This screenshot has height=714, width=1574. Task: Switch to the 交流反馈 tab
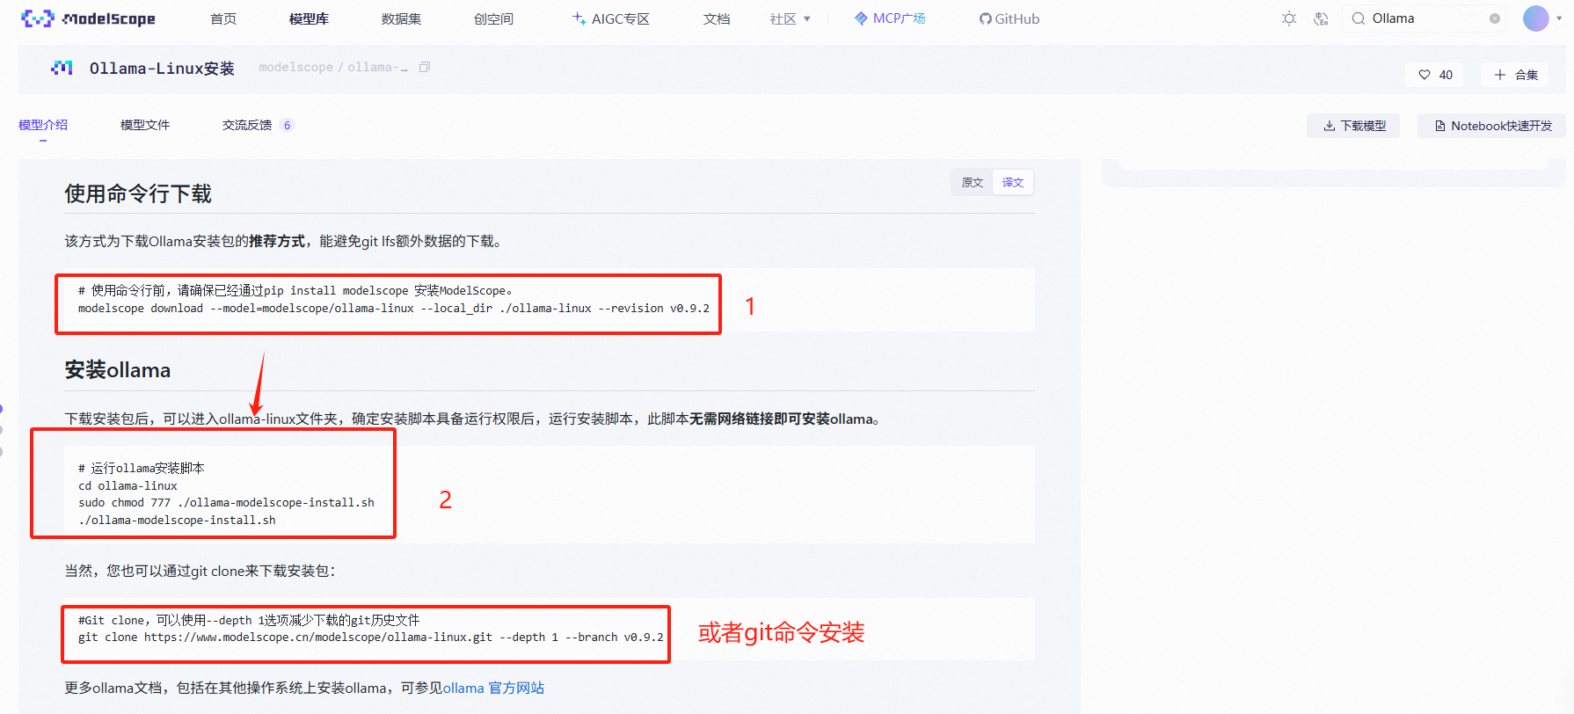click(257, 125)
